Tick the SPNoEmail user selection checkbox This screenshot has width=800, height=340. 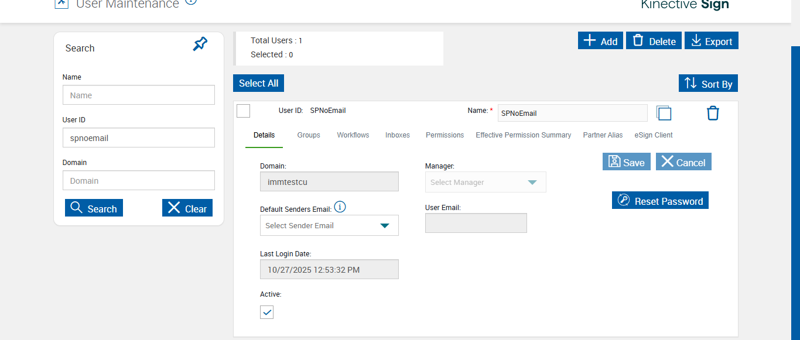point(244,111)
